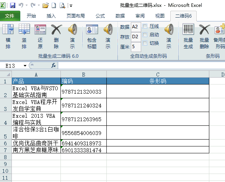225x182 pixels.
Task: Expand the Undo history dropdown arrow
Action: 26,5
